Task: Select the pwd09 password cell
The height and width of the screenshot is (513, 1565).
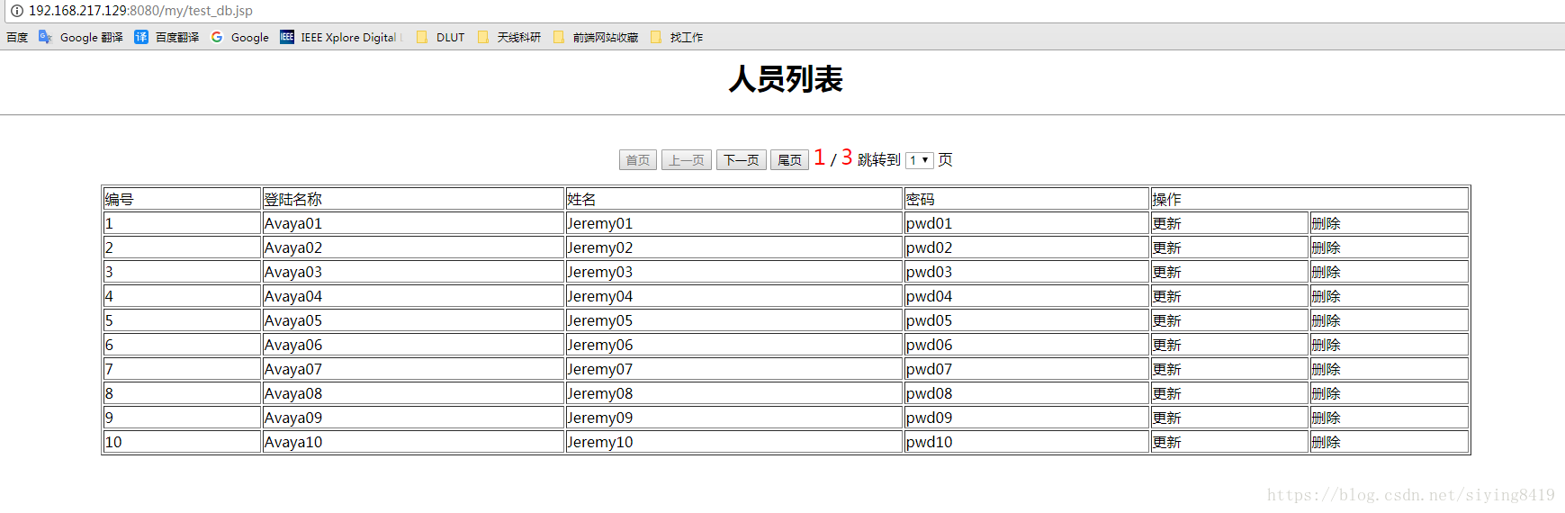Action: coord(1027,418)
